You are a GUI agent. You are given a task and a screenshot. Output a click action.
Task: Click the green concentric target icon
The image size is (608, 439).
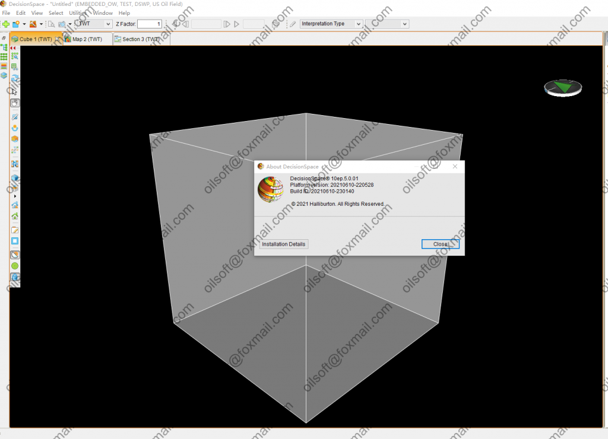click(15, 266)
